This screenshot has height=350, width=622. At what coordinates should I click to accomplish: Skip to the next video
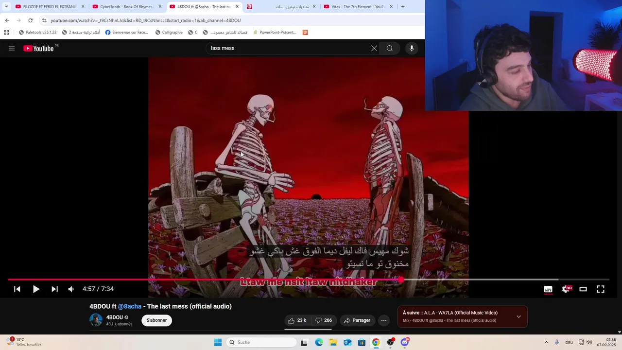[54, 289]
